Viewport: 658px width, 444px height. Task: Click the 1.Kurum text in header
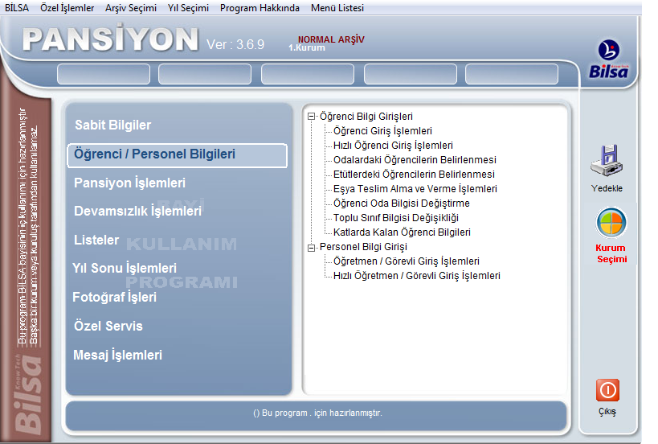click(x=307, y=48)
